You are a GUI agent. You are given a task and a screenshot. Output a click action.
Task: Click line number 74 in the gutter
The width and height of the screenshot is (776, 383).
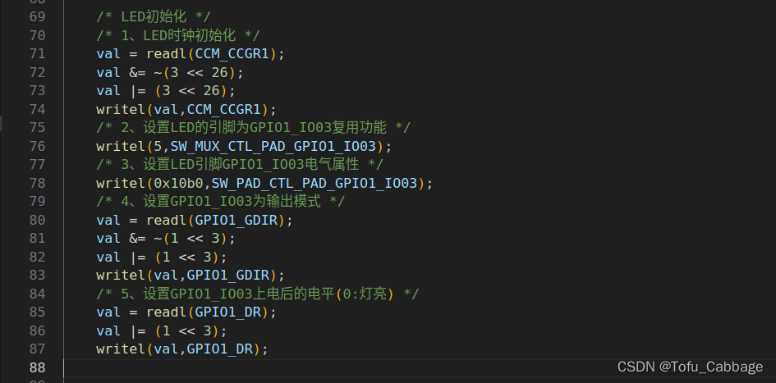tap(37, 109)
